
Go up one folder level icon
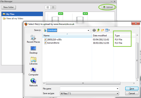tap(98, 30)
